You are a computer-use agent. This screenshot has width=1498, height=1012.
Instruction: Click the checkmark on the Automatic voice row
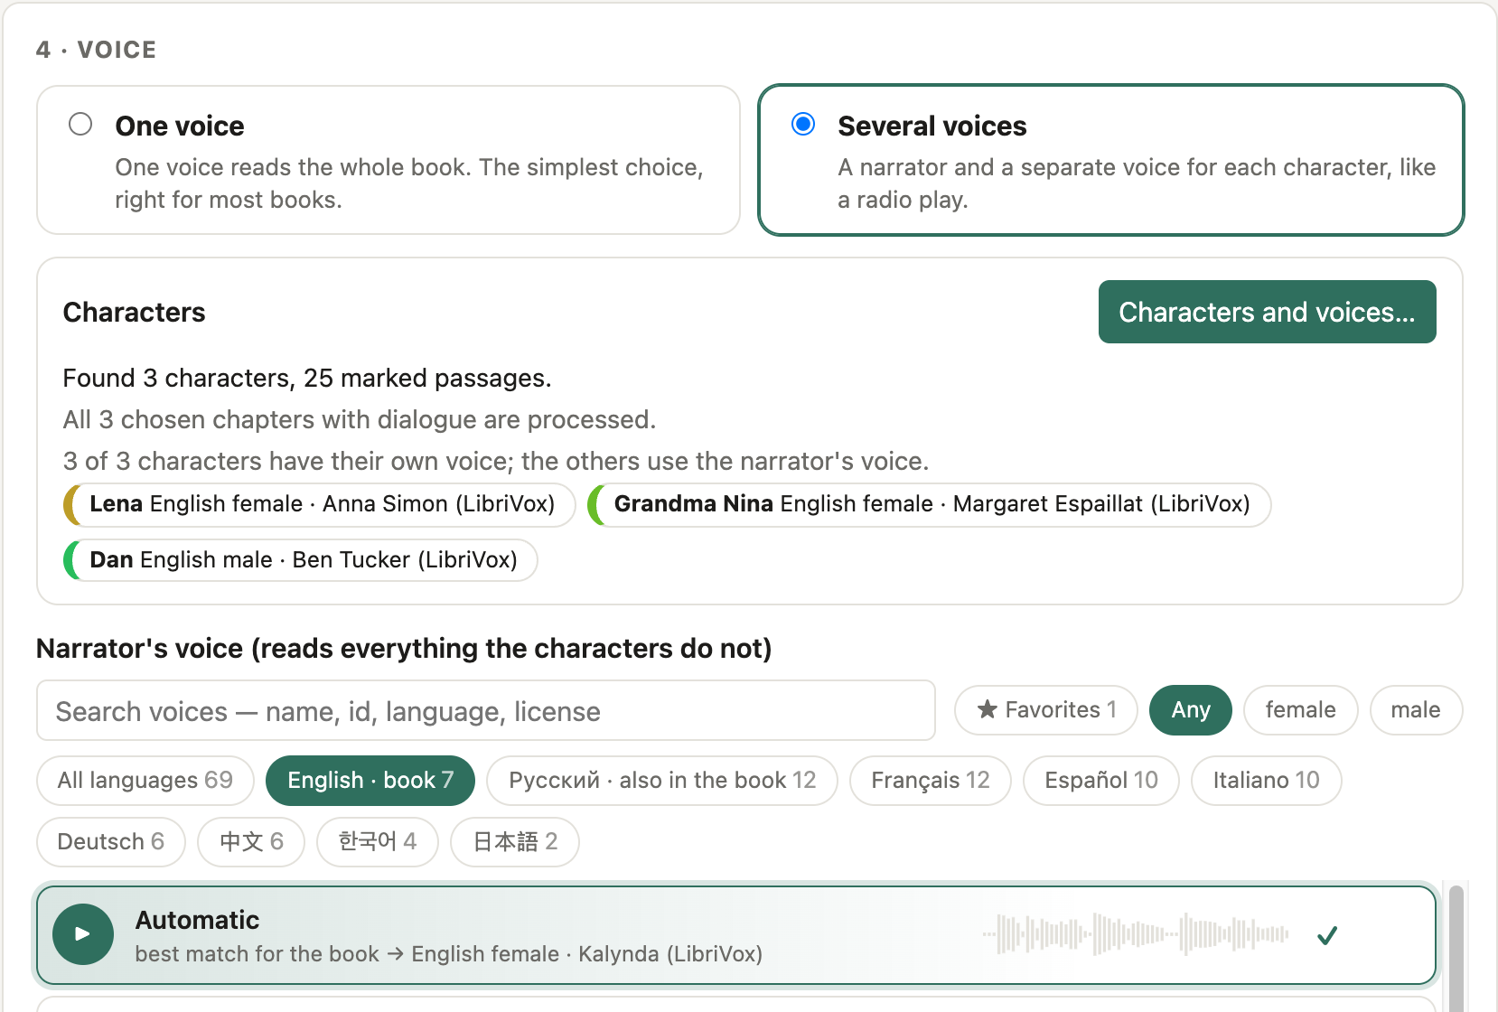click(x=1327, y=936)
